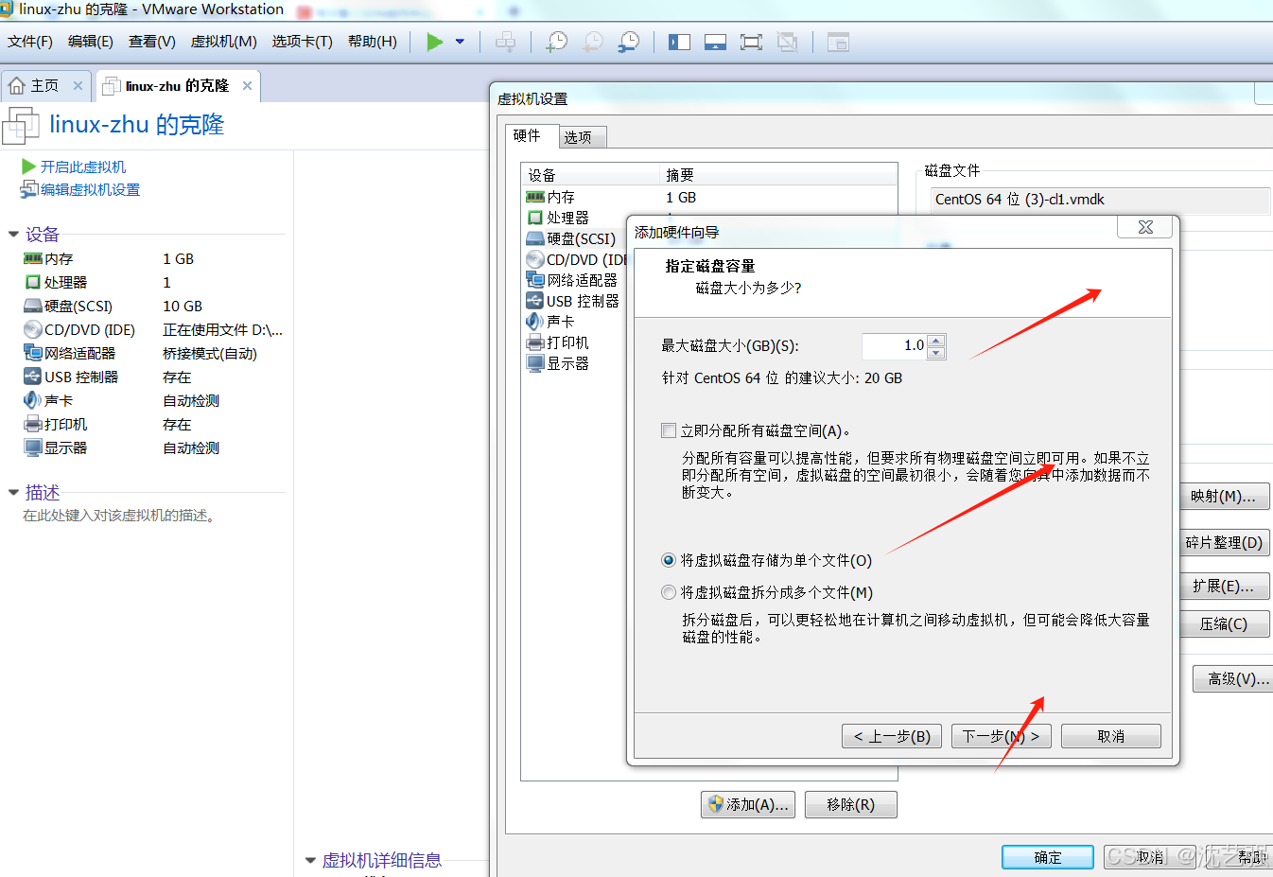Increase max disk size with up spinner
Screen dimensions: 1273x877
point(935,341)
